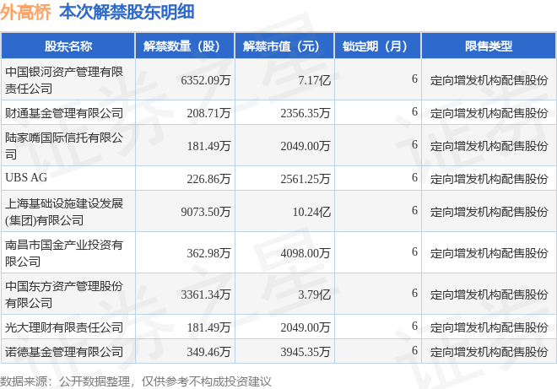Click the market value 2356.35万
557x389 pixels.
pos(306,113)
